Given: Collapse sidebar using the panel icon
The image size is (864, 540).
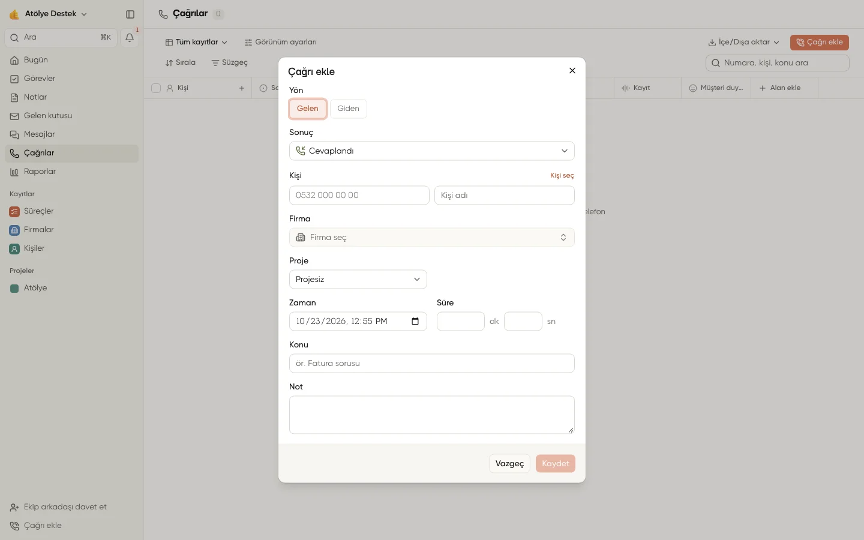Looking at the screenshot, I should [x=130, y=14].
